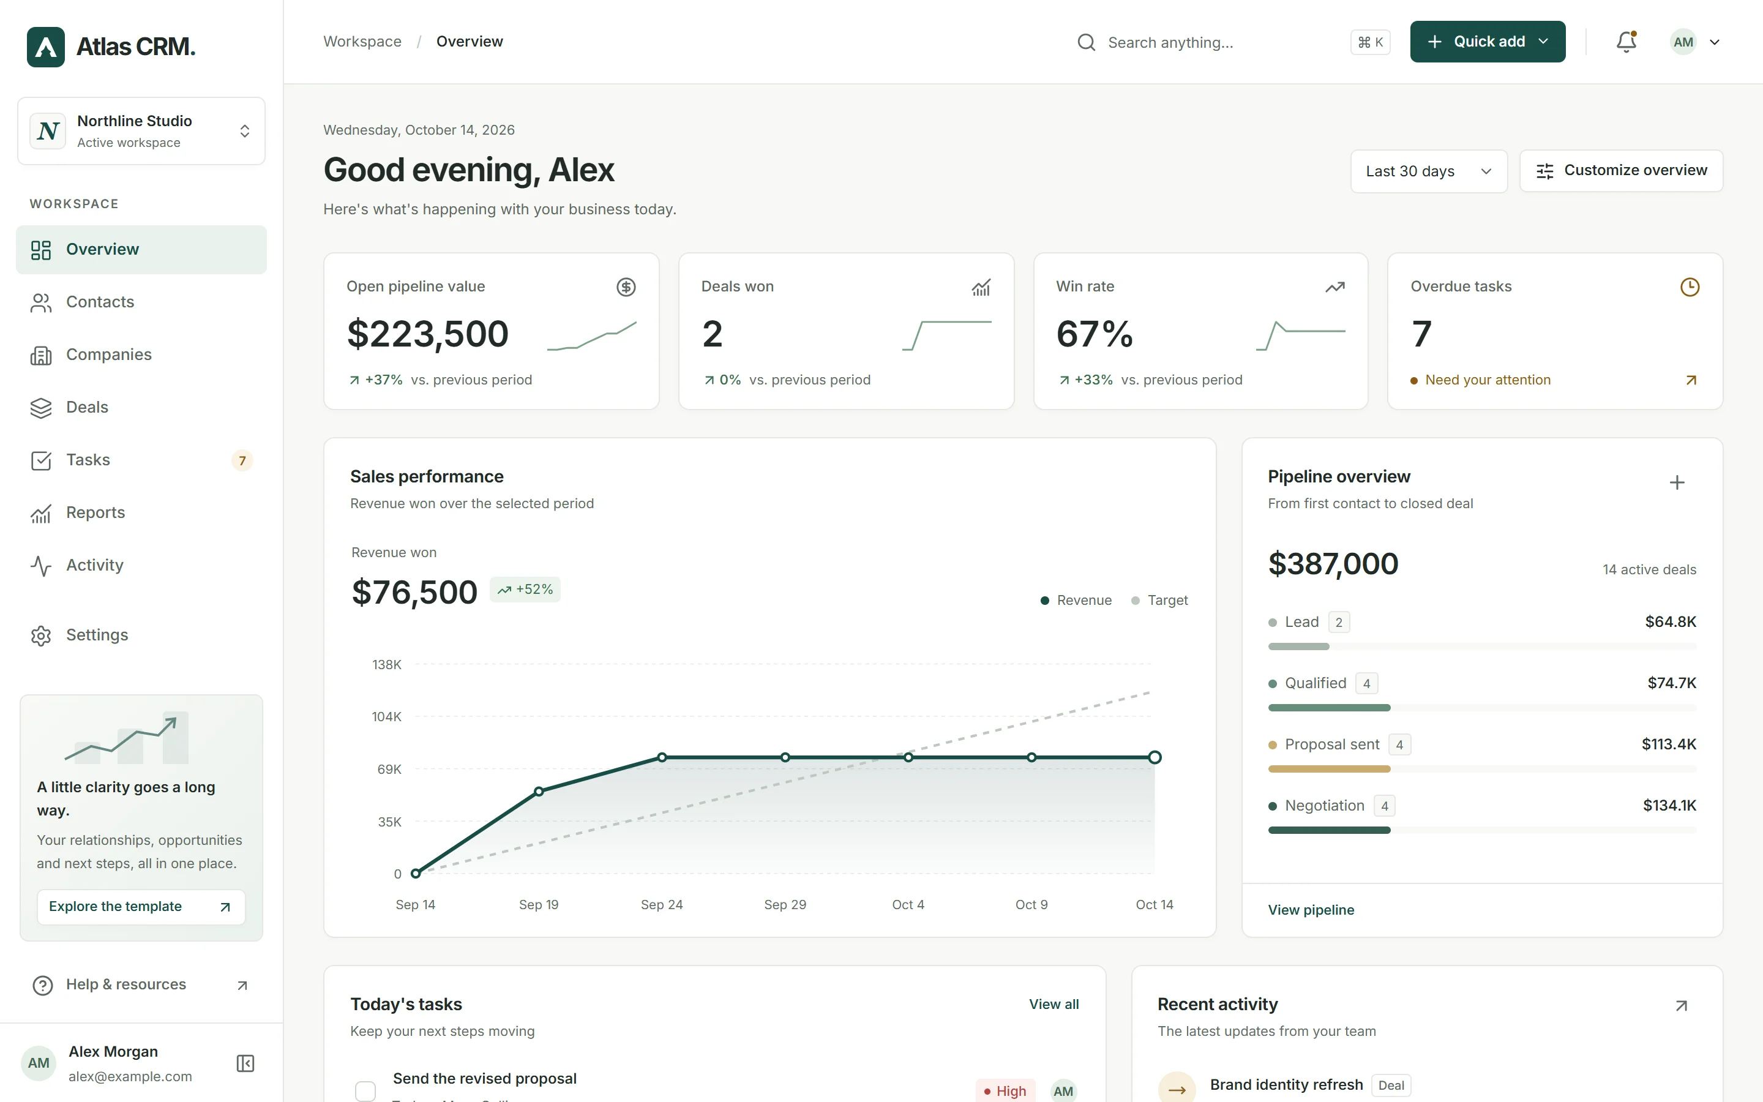This screenshot has height=1102, width=1763.
Task: Check the Send the revised proposal task
Action: coord(365,1091)
